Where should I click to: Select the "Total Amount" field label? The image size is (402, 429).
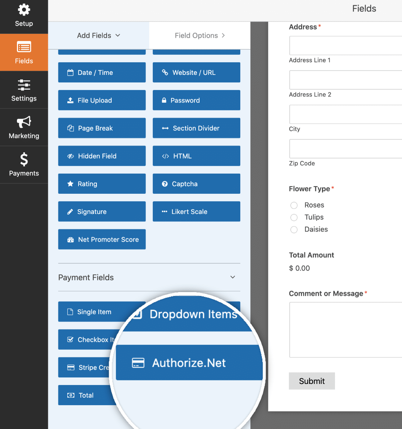pyautogui.click(x=312, y=255)
